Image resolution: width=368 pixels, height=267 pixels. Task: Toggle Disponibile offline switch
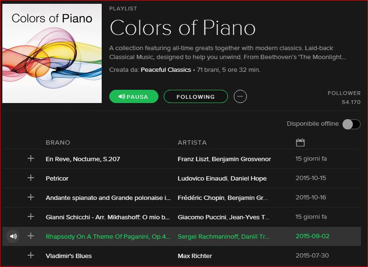351,124
